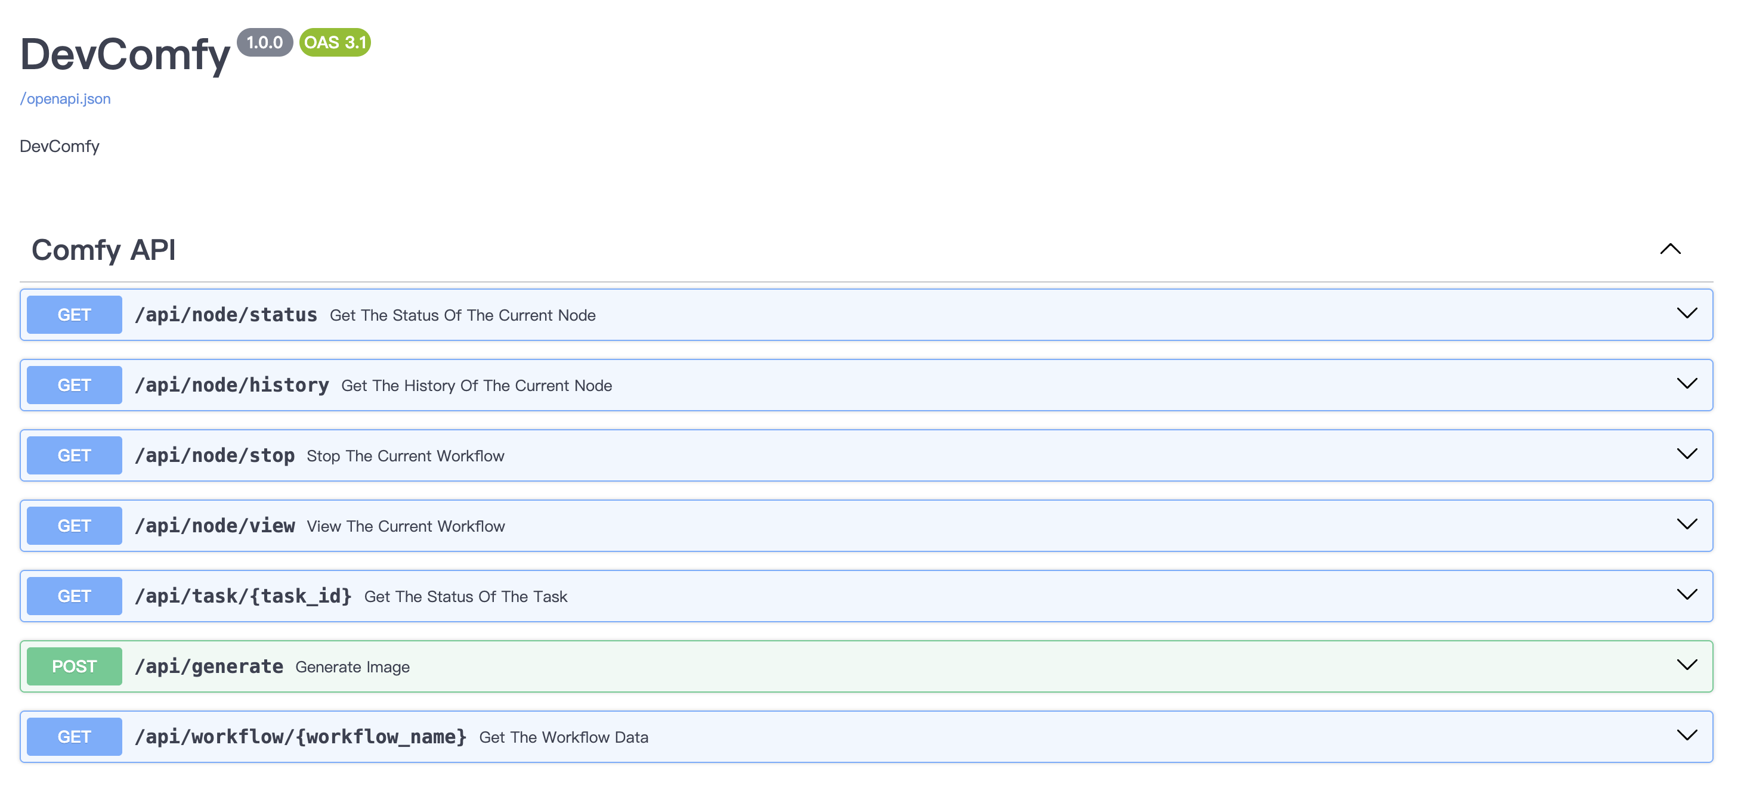
Task: Expand the /api/workflow/{workflow_name} endpoint arrow
Action: tap(1687, 735)
